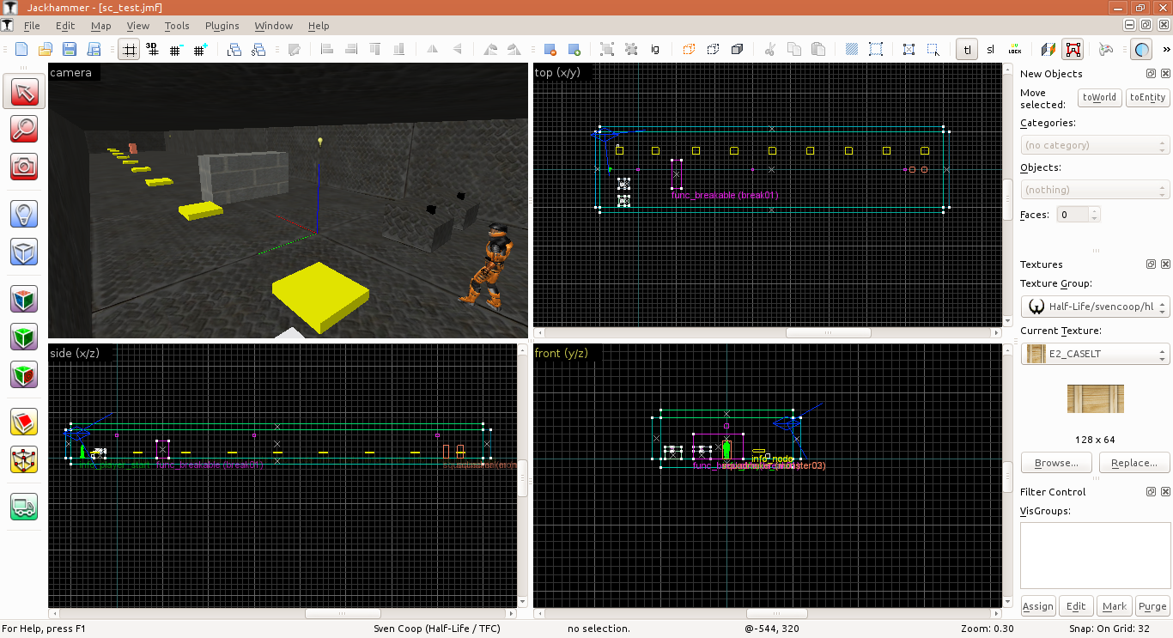Pick the Block creation tool
This screenshot has width=1173, height=638.
[24, 252]
